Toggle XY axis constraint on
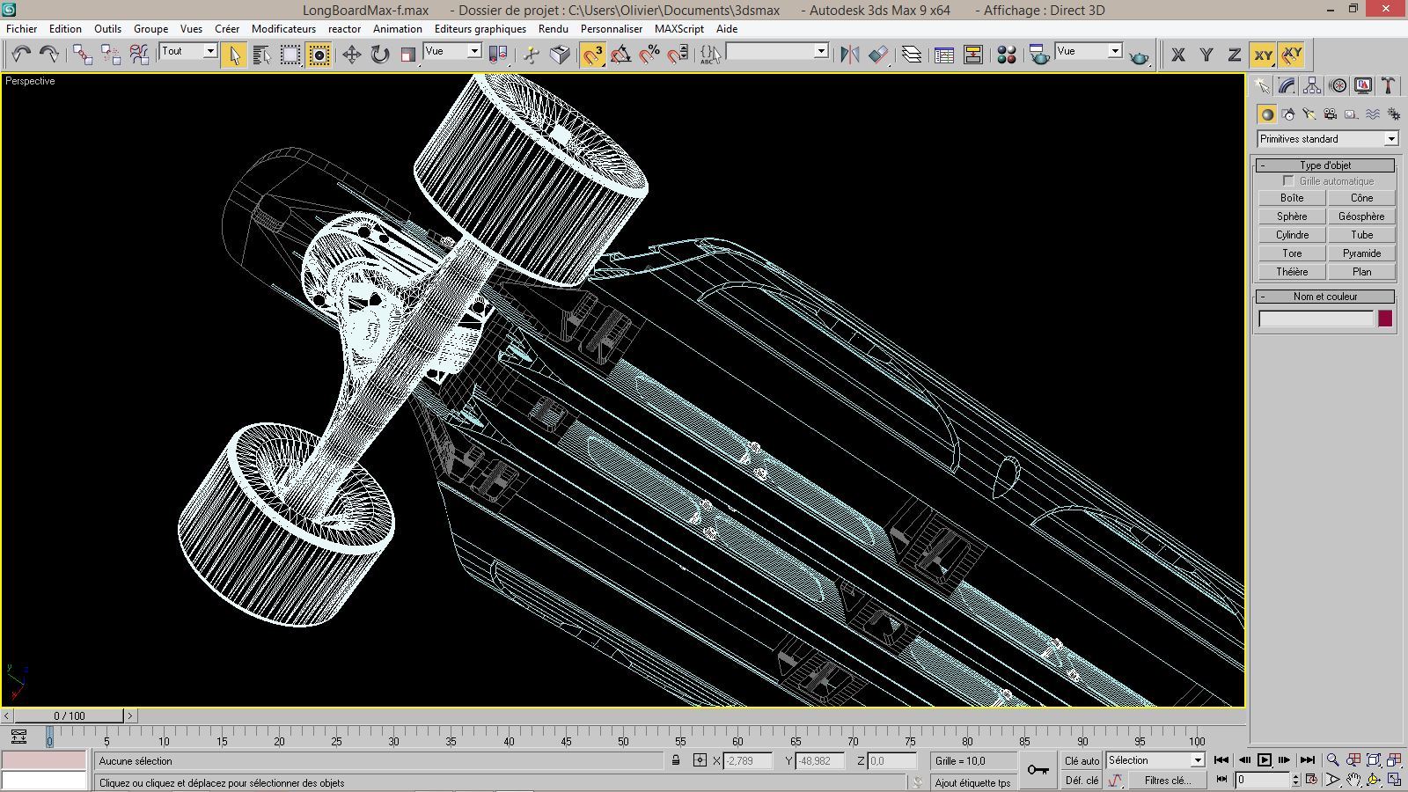The height and width of the screenshot is (792, 1408). coord(1265,55)
